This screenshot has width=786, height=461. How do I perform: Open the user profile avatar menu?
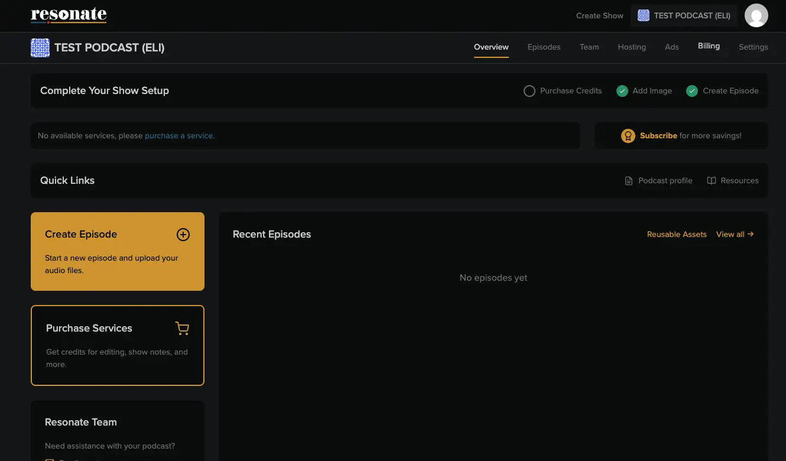pyautogui.click(x=756, y=15)
